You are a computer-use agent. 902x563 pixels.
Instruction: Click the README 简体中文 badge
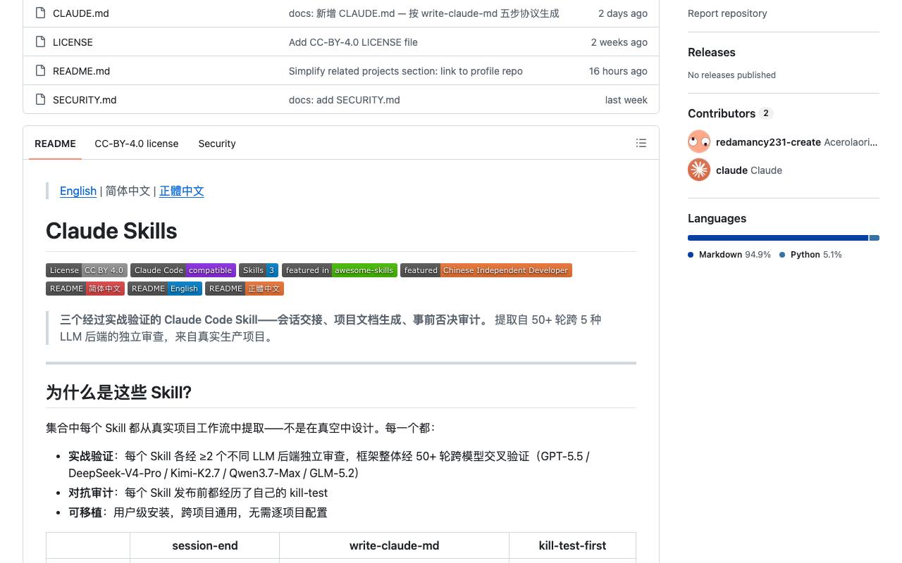tap(85, 289)
